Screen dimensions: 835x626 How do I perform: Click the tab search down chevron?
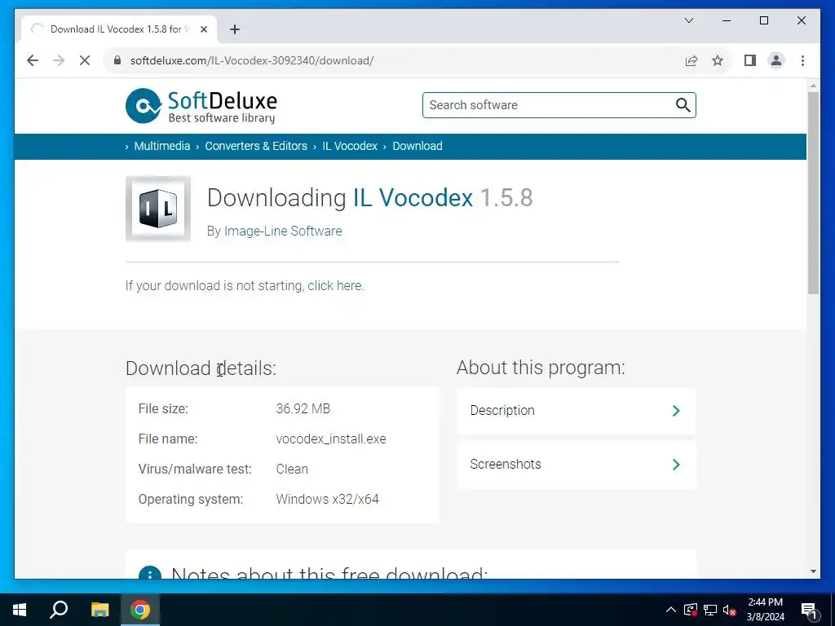[x=689, y=20]
